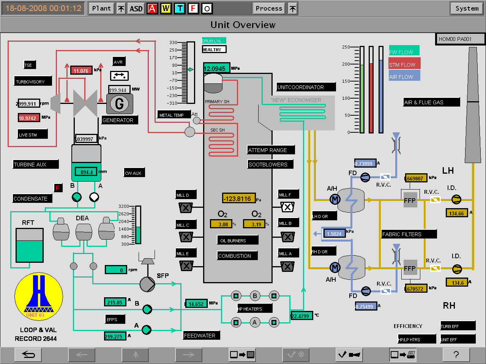The width and height of the screenshot is (486, 364).
Task: Click the red STM FLOW legend swatch
Action: pyautogui.click(x=404, y=64)
